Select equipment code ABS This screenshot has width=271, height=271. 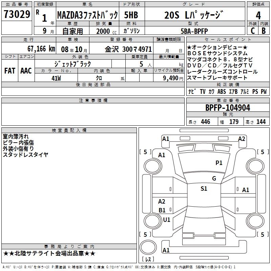(x=222, y=91)
